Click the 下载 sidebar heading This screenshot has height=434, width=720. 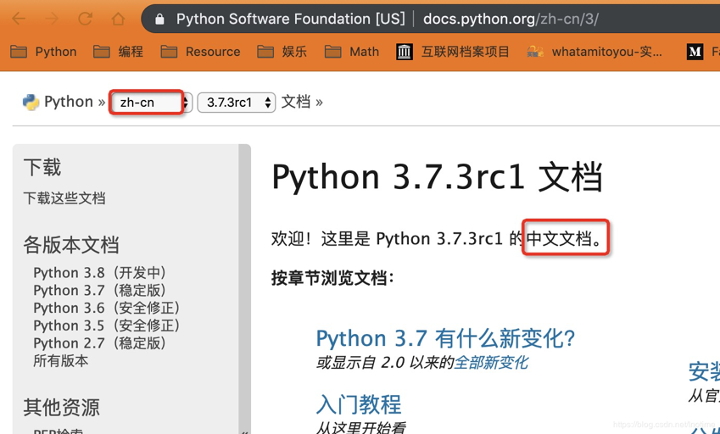pyautogui.click(x=42, y=168)
